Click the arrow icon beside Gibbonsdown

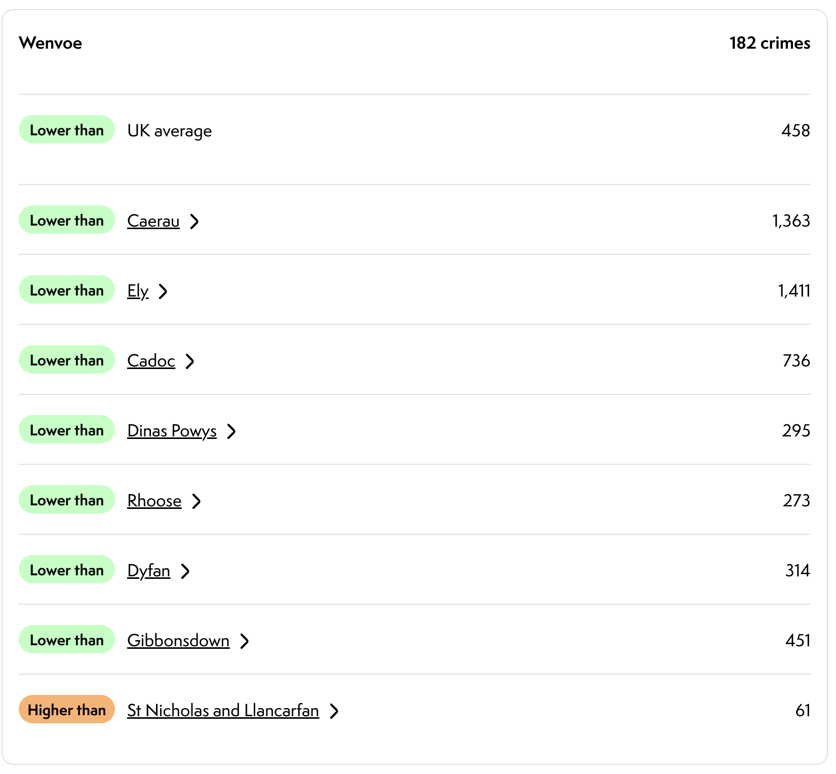245,641
